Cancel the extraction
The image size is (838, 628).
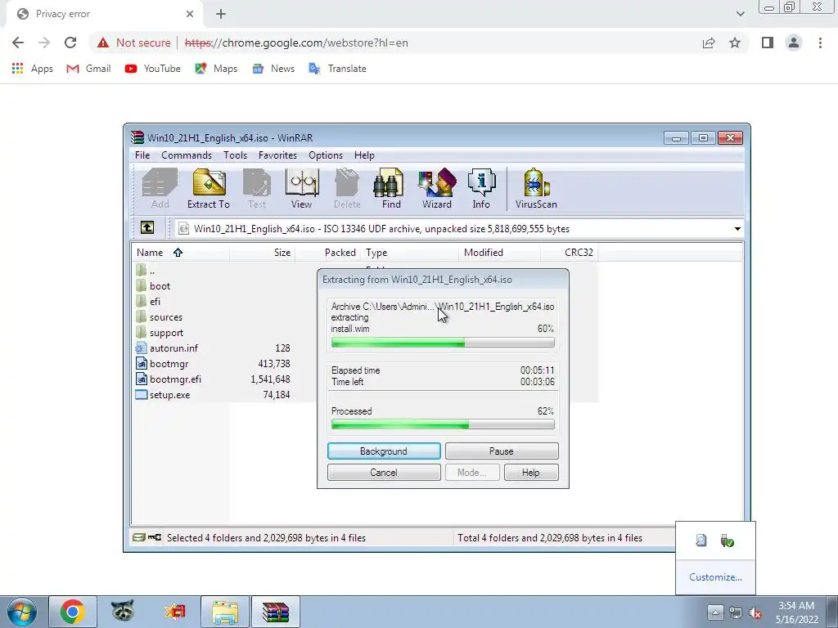pos(384,473)
